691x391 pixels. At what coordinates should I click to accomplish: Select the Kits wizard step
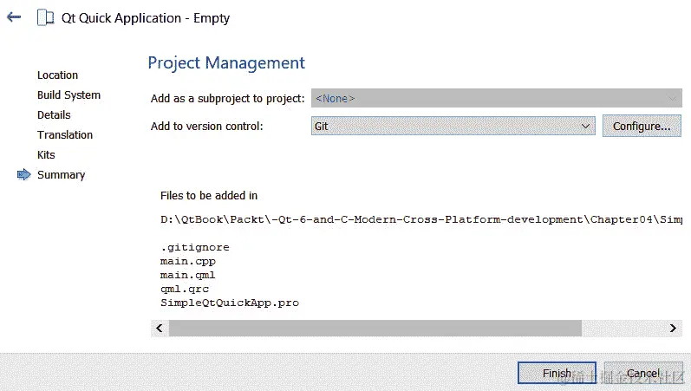tap(46, 154)
